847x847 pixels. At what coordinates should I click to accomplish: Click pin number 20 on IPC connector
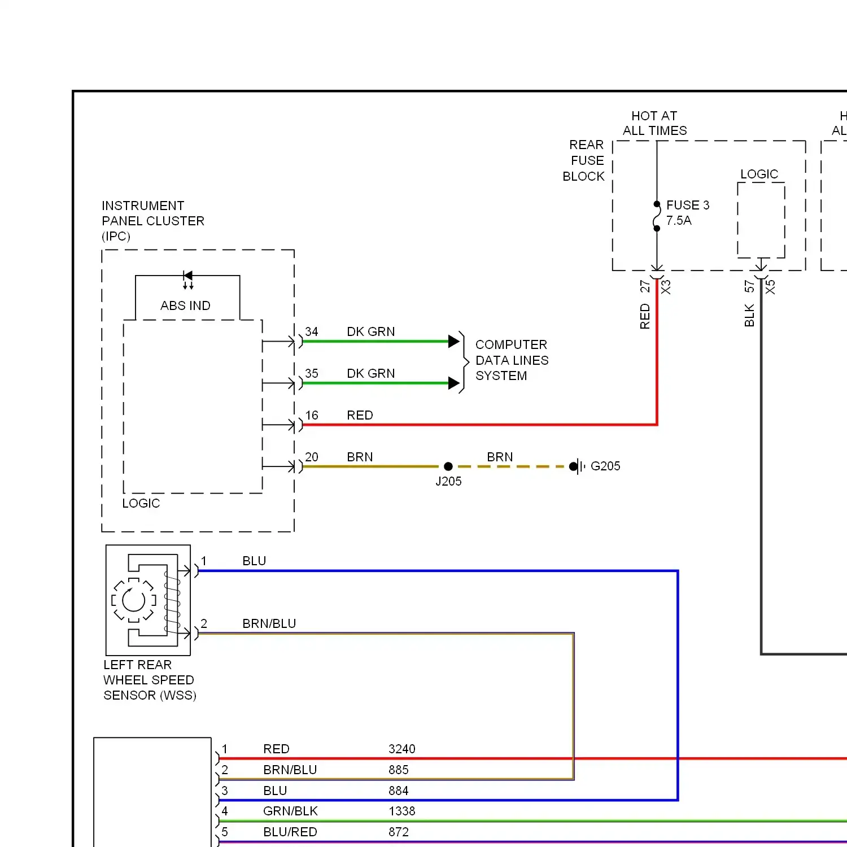click(312, 457)
